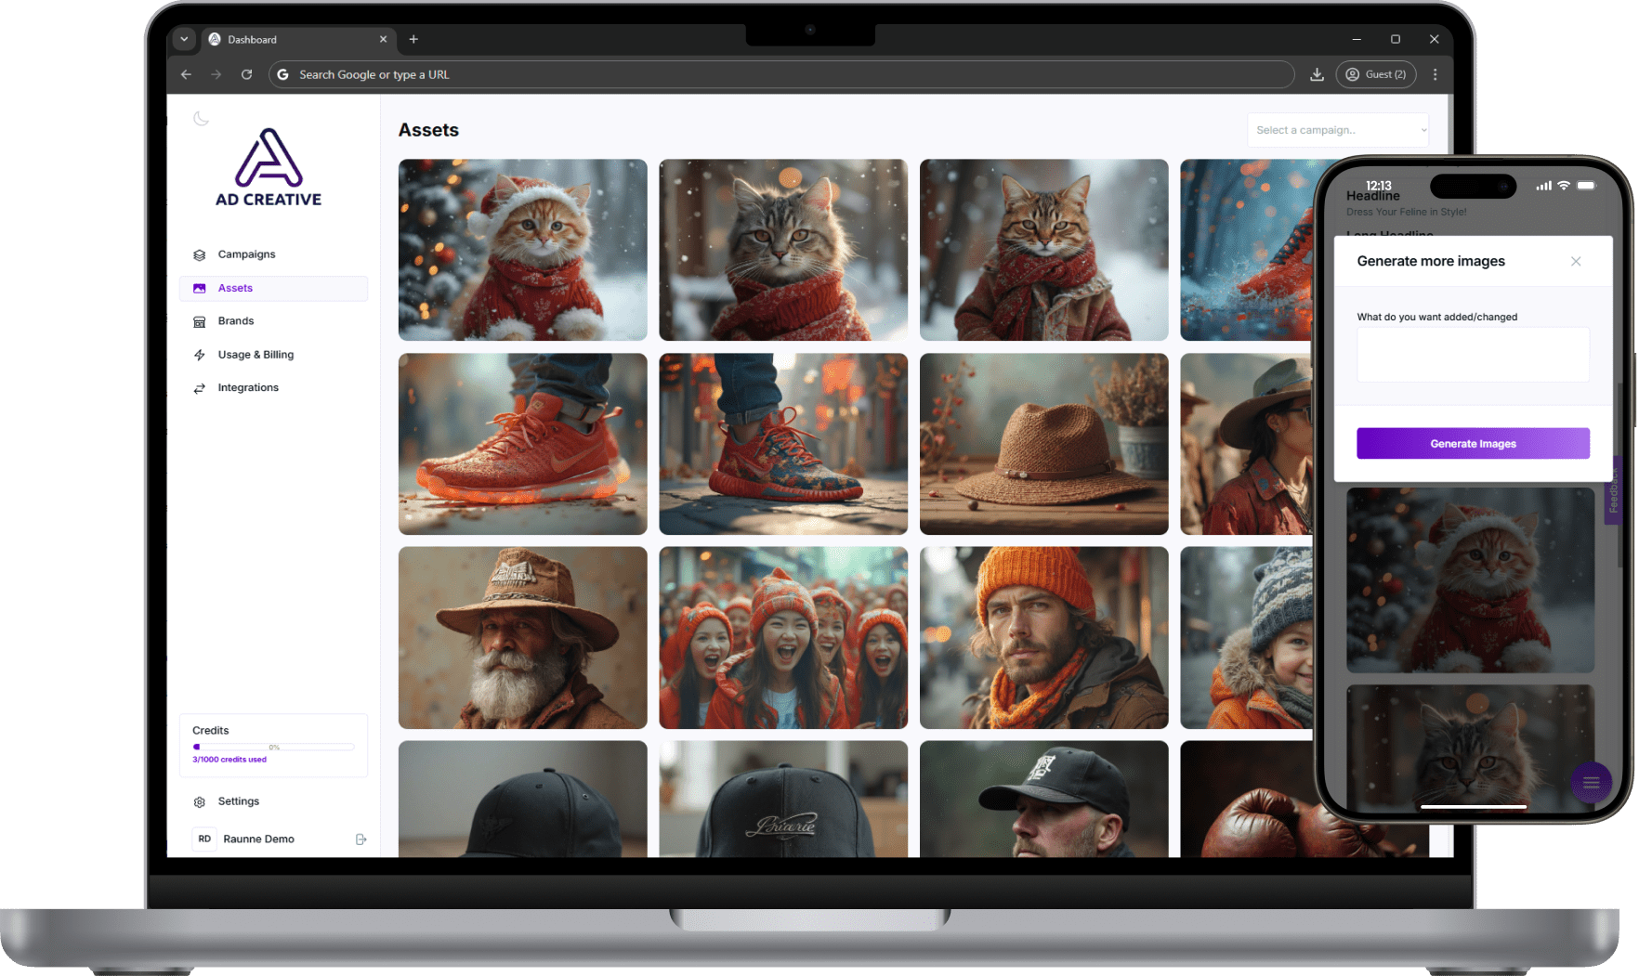Open Settings gear icon in sidebar
The height and width of the screenshot is (976, 1639).
coord(199,801)
